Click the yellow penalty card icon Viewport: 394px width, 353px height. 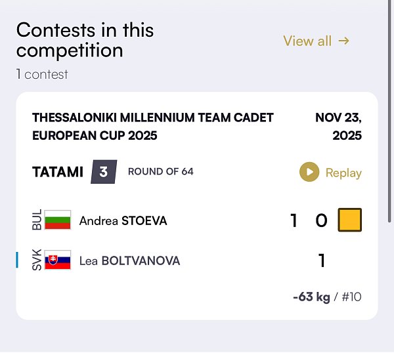(349, 220)
